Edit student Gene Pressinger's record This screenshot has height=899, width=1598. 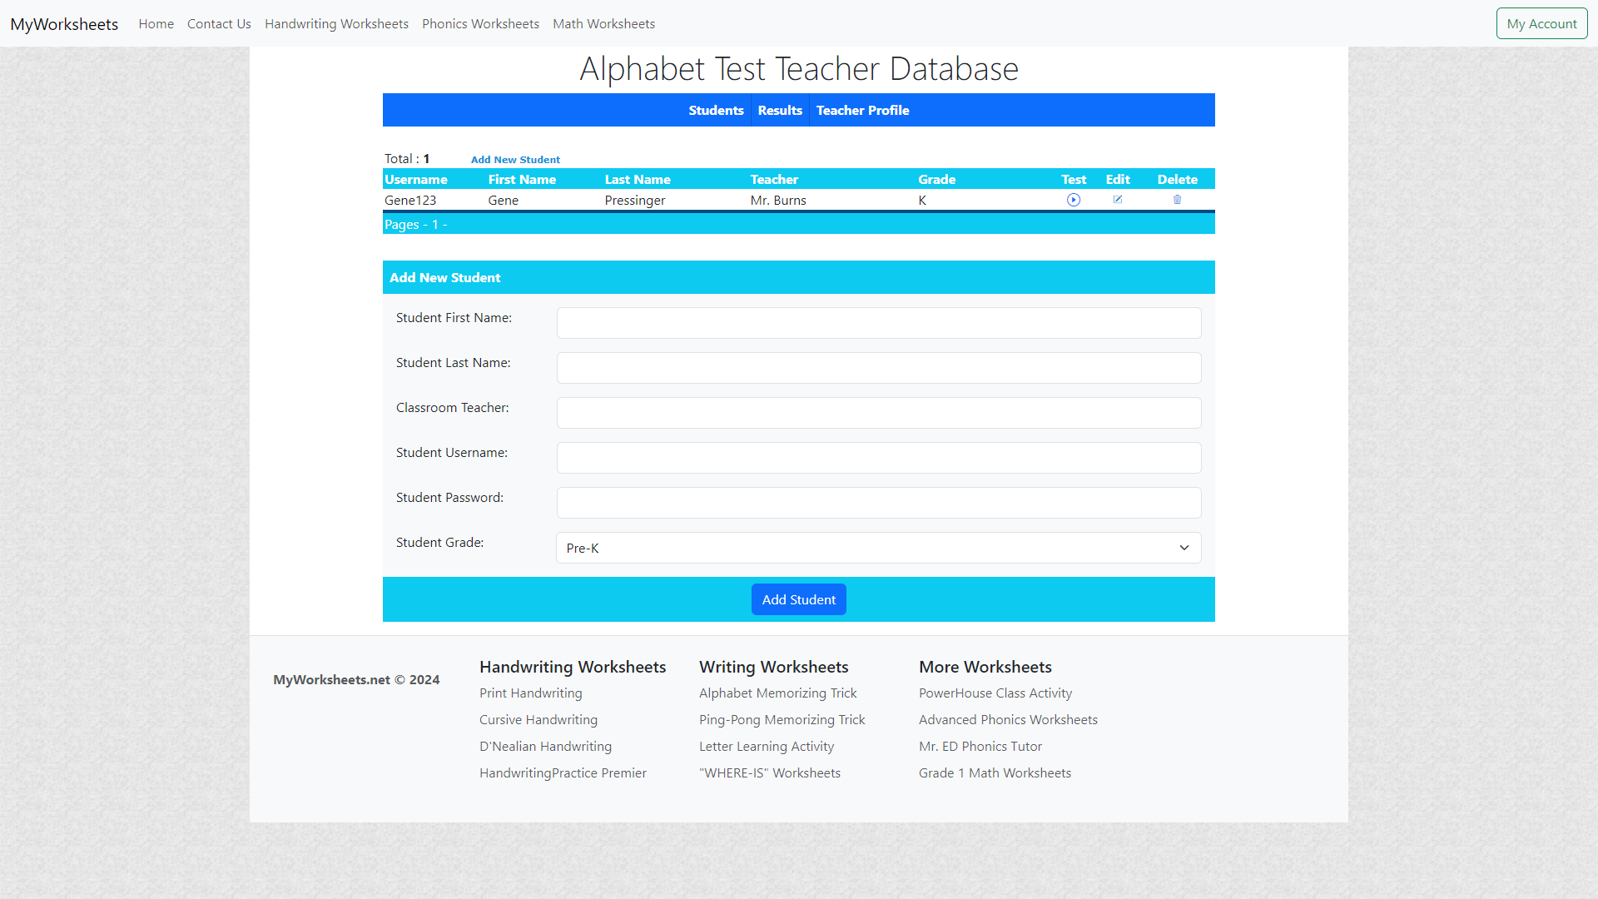pyautogui.click(x=1118, y=200)
